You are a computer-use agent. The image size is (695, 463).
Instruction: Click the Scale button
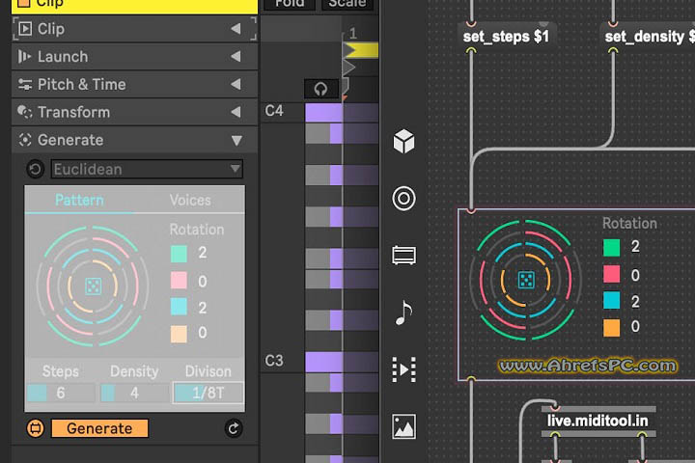coord(347,4)
